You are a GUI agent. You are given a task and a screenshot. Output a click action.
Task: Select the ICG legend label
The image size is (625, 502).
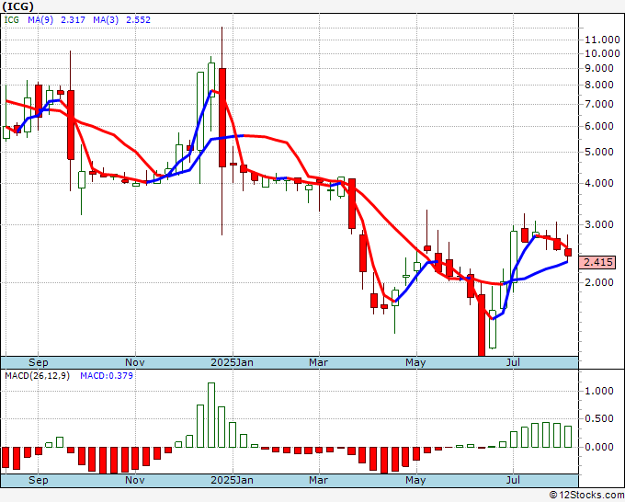click(x=12, y=19)
